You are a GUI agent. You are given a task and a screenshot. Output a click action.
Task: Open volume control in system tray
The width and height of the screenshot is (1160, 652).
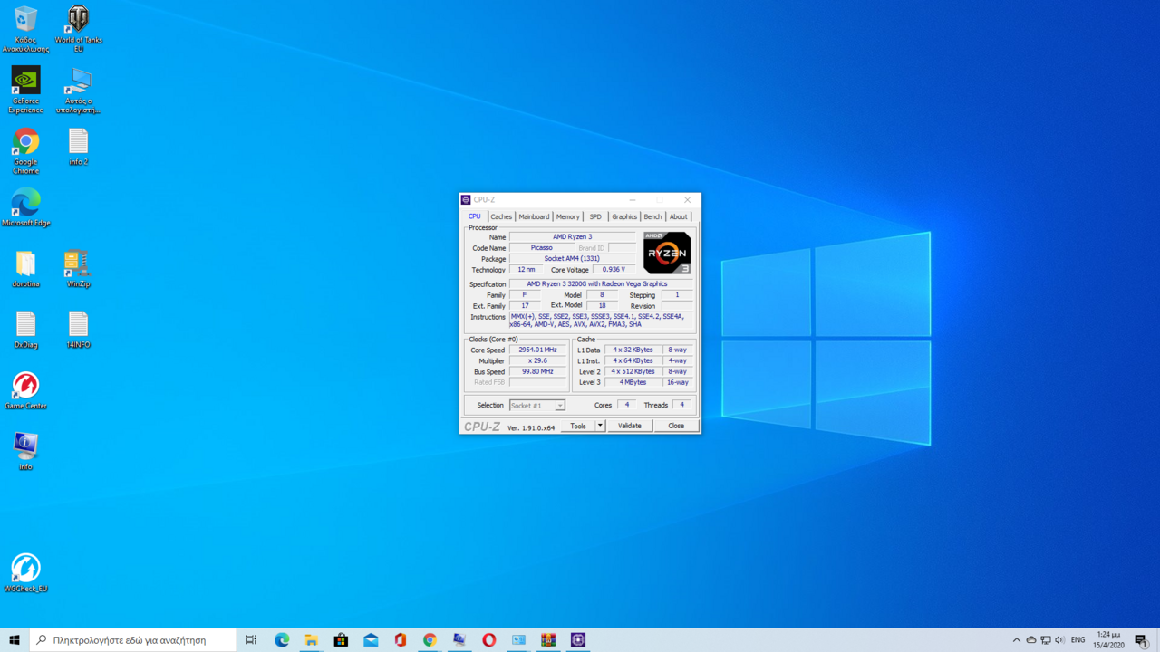[1059, 640]
